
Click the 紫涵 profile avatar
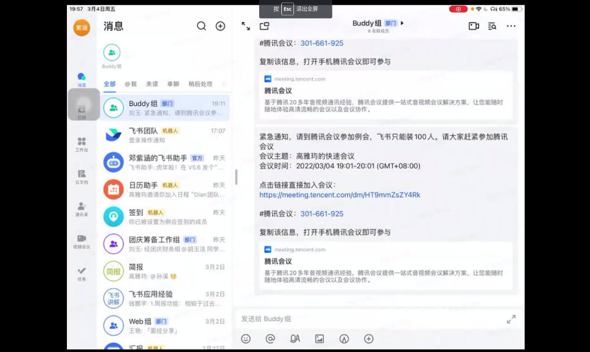pyautogui.click(x=82, y=28)
